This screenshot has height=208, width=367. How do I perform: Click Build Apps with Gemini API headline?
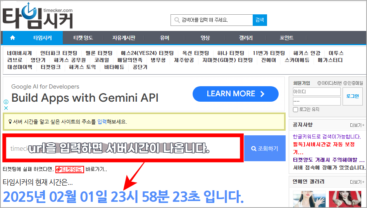coord(85,98)
